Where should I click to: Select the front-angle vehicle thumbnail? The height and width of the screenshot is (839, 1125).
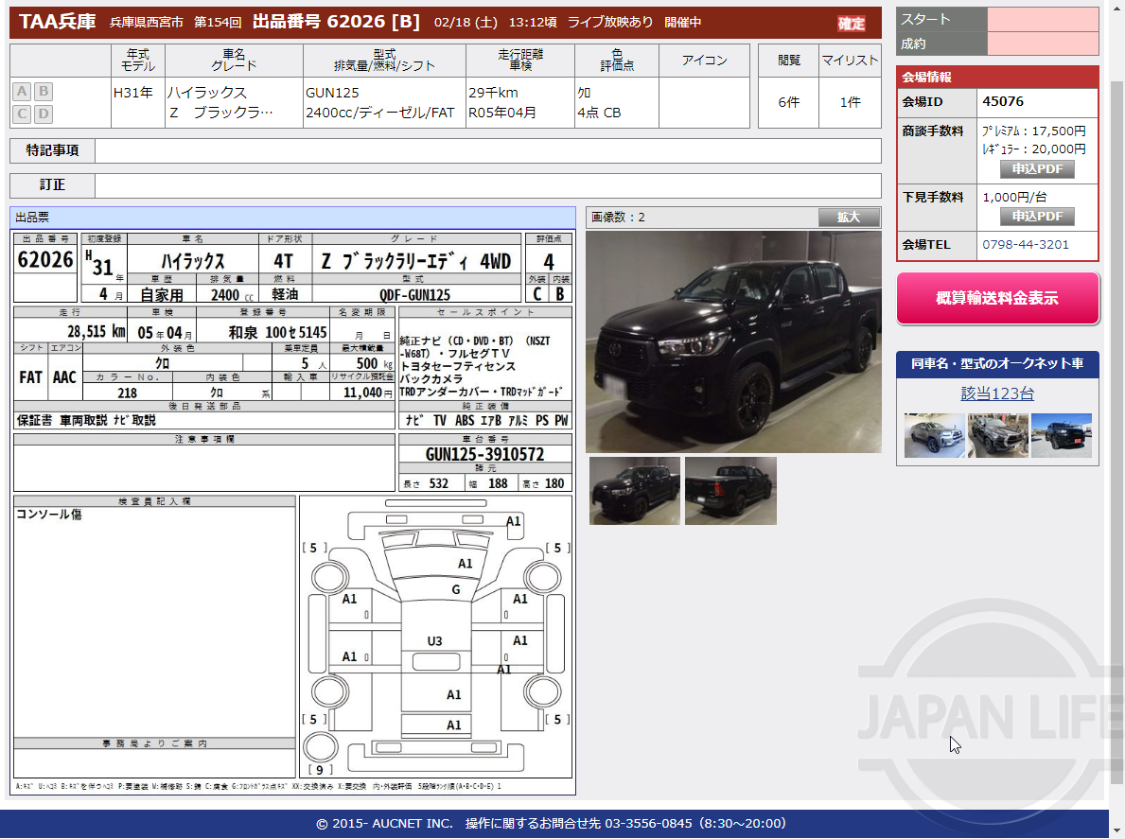click(x=634, y=490)
